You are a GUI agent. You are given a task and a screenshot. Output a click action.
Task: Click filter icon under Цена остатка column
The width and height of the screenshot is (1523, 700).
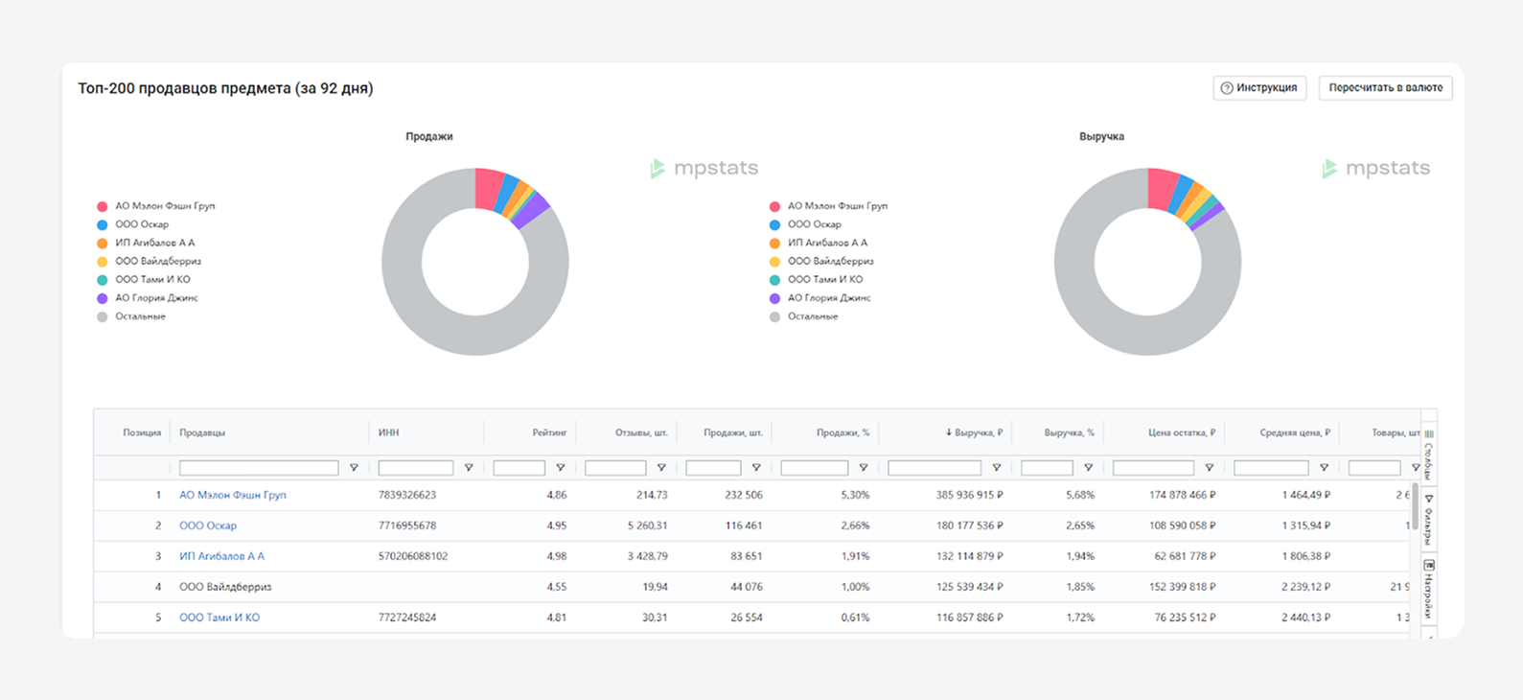(1210, 468)
